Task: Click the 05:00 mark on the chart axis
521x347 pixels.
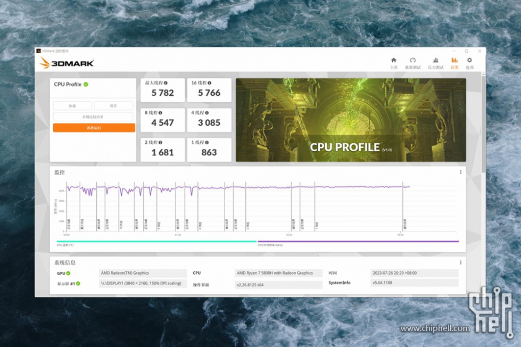Action: pos(400,235)
